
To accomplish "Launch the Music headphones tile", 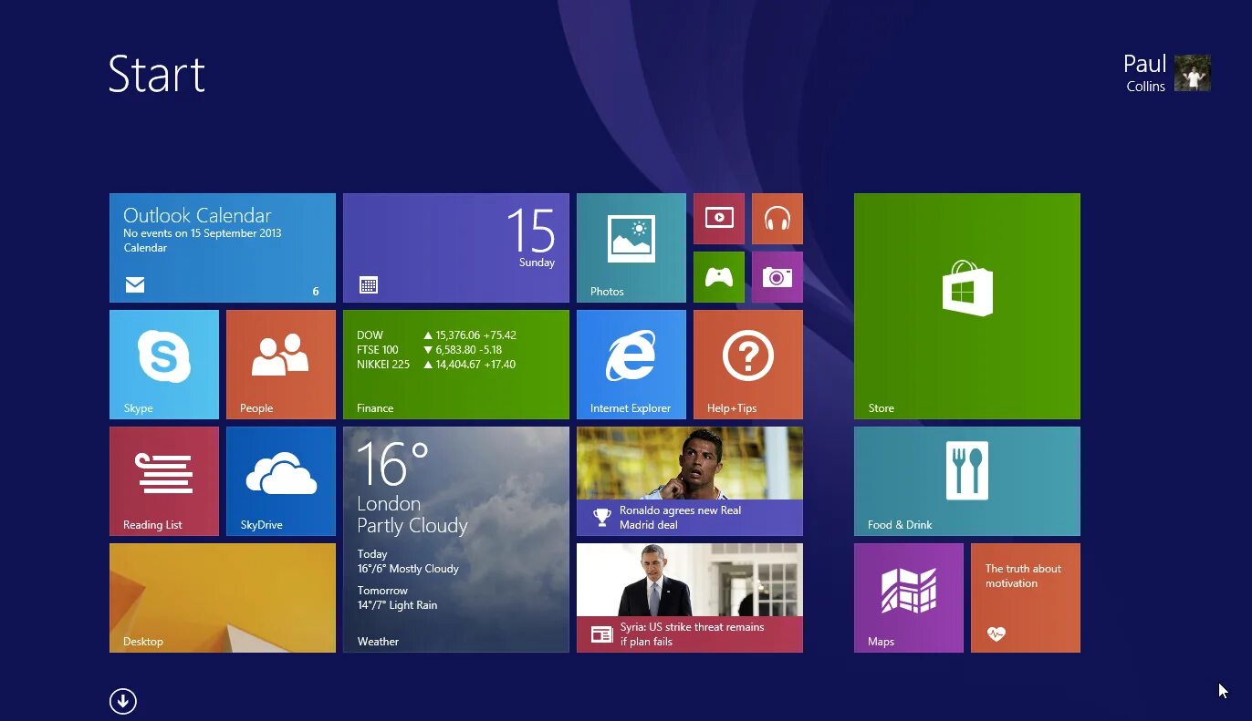I will (777, 219).
